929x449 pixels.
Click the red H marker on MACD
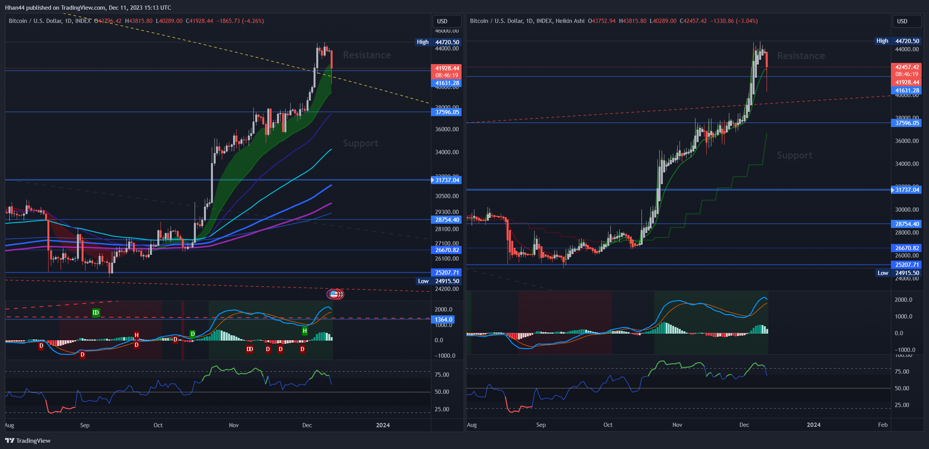click(x=136, y=335)
